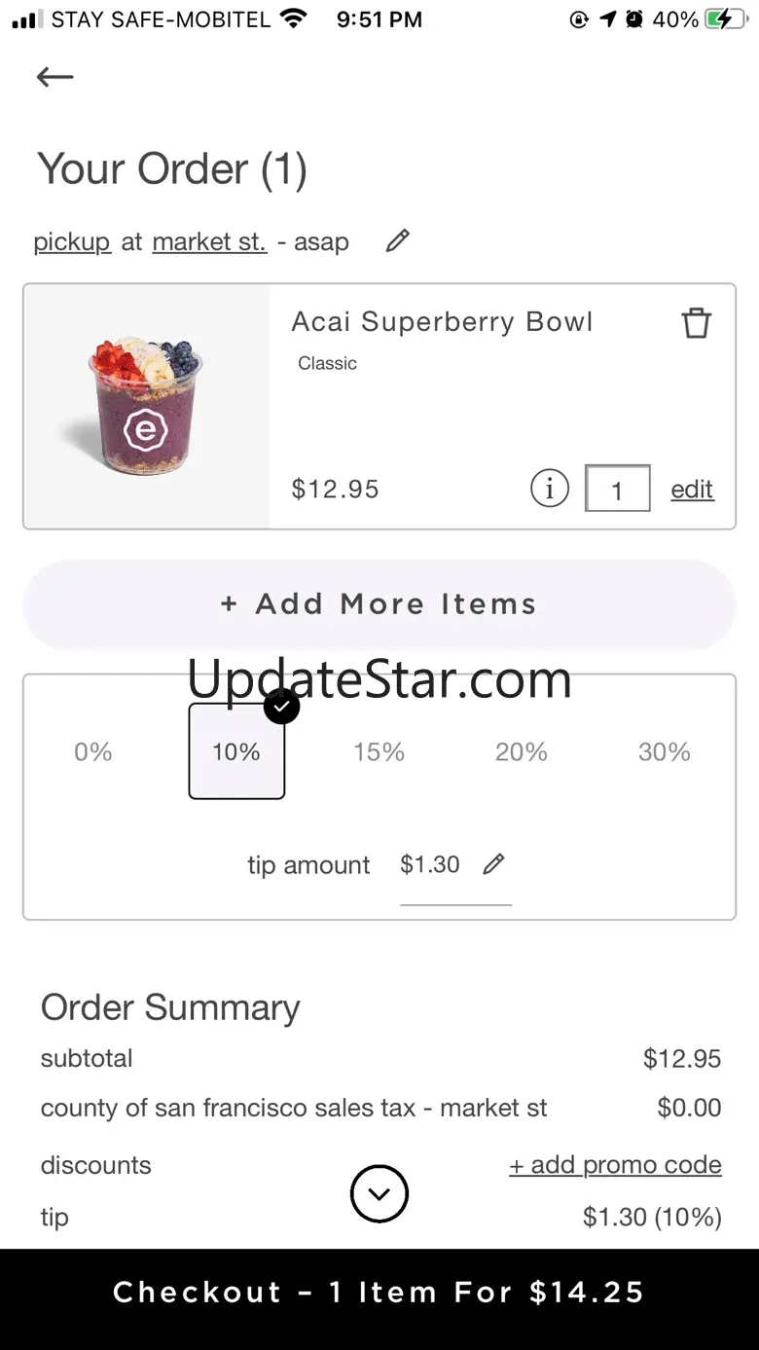Screen dimensions: 759x1350
Task: Click the pencil icon beside pickup details
Action: coord(397,241)
